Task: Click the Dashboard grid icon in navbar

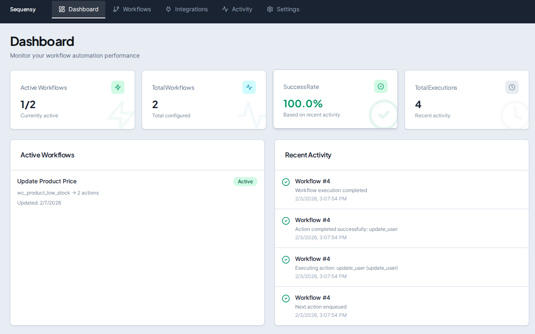Action: point(62,9)
